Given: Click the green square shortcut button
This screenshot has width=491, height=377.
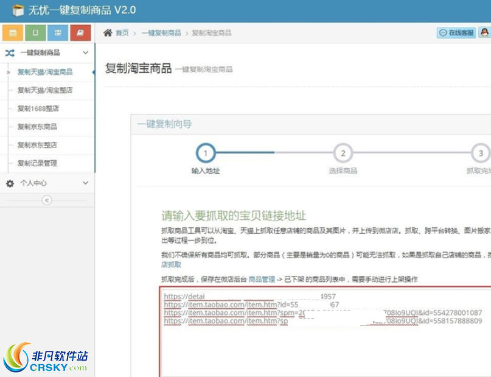Looking at the screenshot, I should point(35,33).
